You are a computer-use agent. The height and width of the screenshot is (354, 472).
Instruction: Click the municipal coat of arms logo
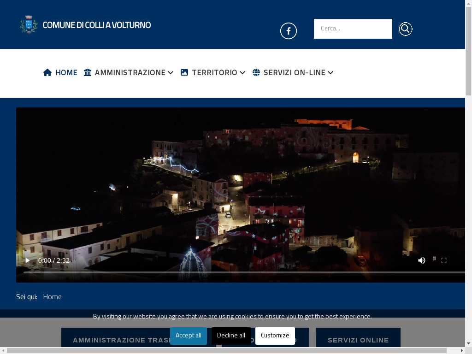pyautogui.click(x=29, y=24)
